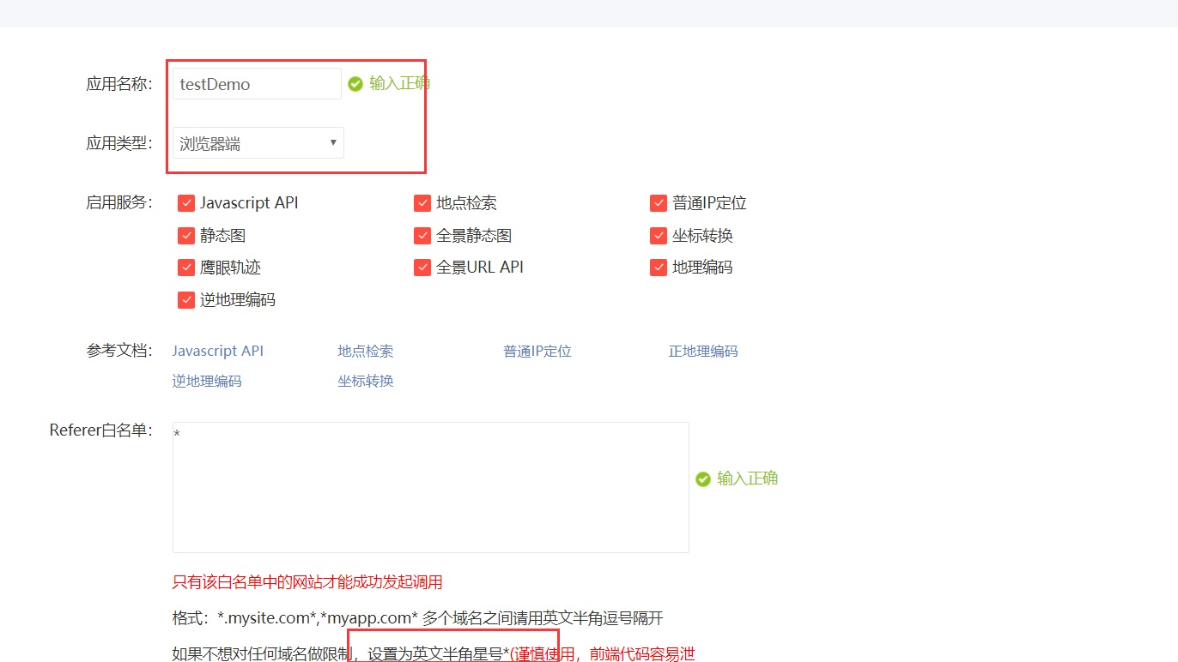Image resolution: width=1178 pixels, height=662 pixels.
Task: Uncheck the 逆地理编码 service checkbox
Action: [186, 300]
